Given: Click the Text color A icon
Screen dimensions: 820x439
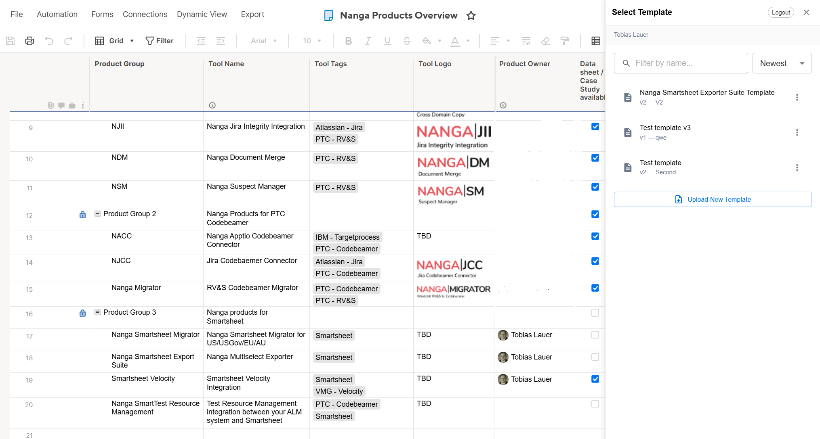Looking at the screenshot, I should point(455,41).
